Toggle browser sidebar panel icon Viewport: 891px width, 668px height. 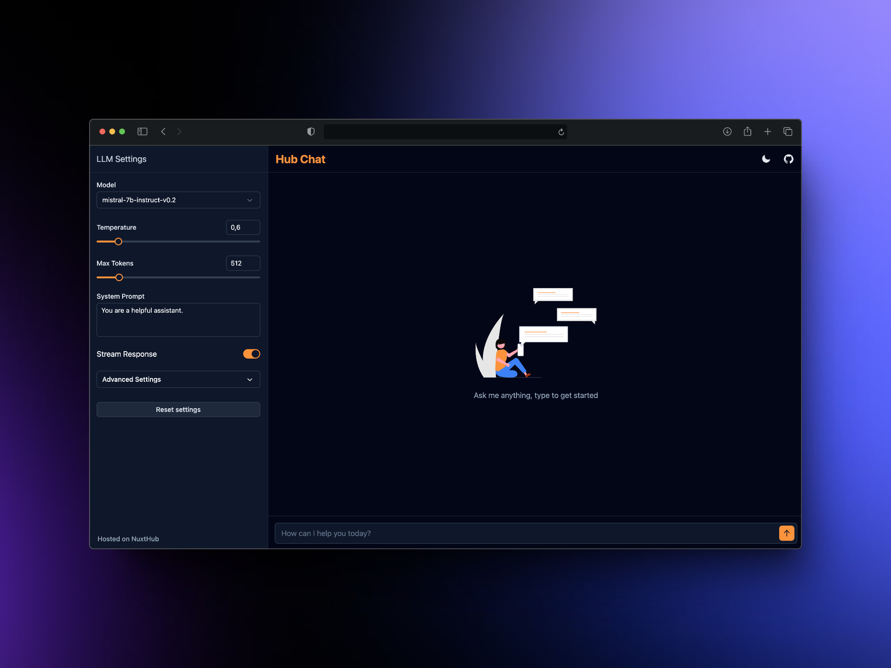pos(142,132)
